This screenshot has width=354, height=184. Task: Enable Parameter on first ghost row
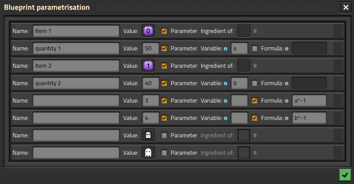164,135
